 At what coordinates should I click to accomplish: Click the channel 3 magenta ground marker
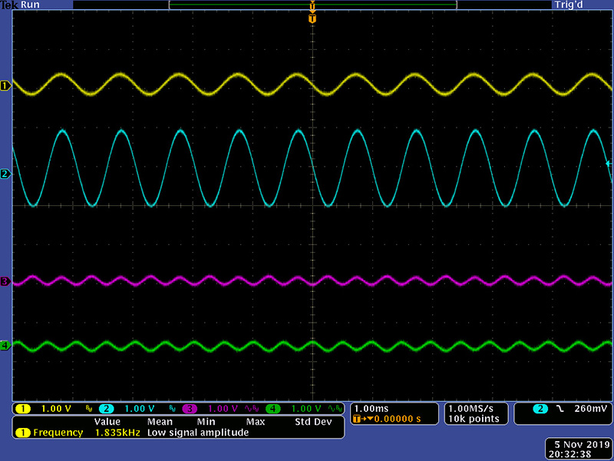tap(5, 282)
